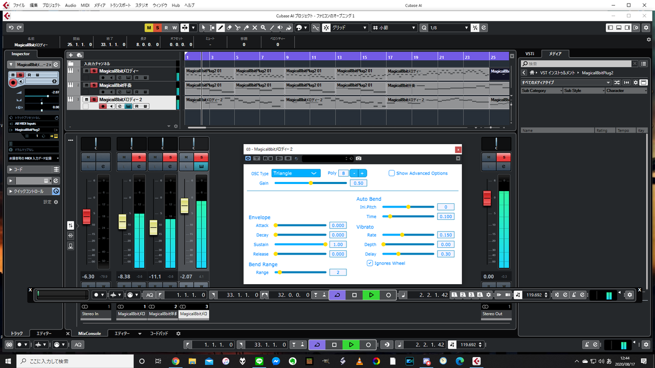This screenshot has height=368, width=655.
Task: Click bar 17 on the timeline ruler
Action: coord(390,57)
